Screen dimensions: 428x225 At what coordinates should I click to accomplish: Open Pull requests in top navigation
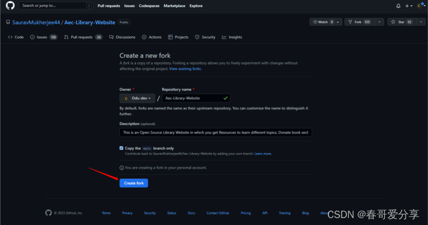coord(109,6)
